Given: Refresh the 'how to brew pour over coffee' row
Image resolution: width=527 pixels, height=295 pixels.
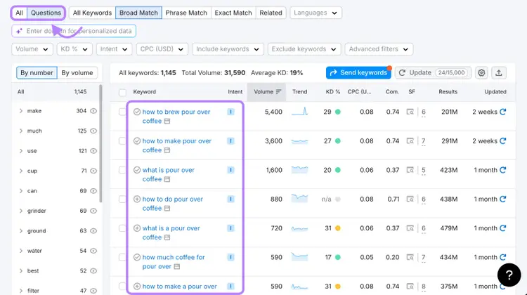Looking at the screenshot, I should tap(503, 112).
